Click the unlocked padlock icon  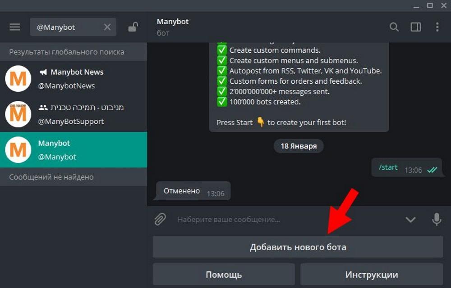[x=133, y=27]
